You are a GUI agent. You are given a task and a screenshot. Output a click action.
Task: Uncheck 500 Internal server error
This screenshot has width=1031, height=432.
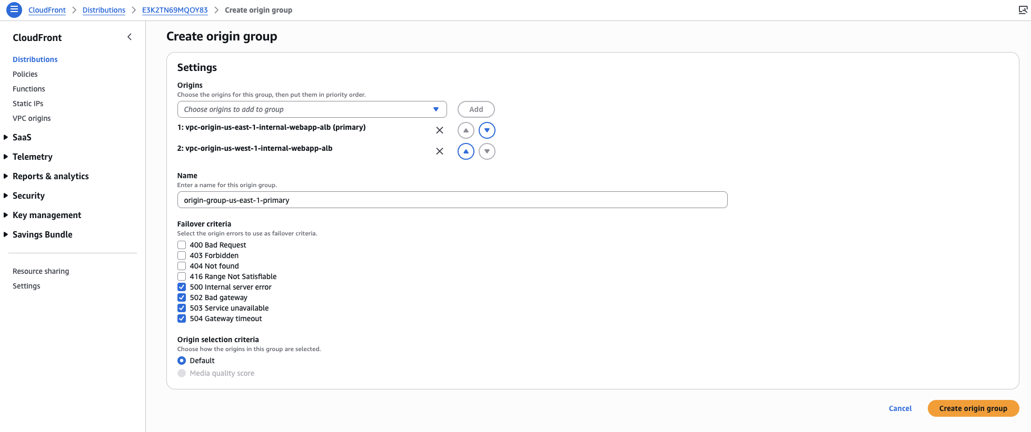click(x=182, y=287)
